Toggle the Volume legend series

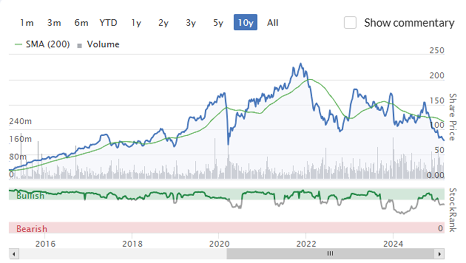98,45
